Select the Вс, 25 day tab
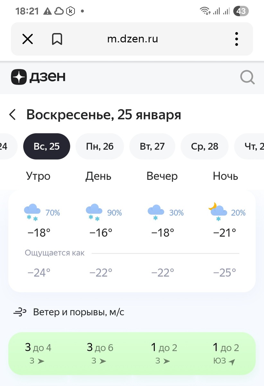 coord(47,146)
